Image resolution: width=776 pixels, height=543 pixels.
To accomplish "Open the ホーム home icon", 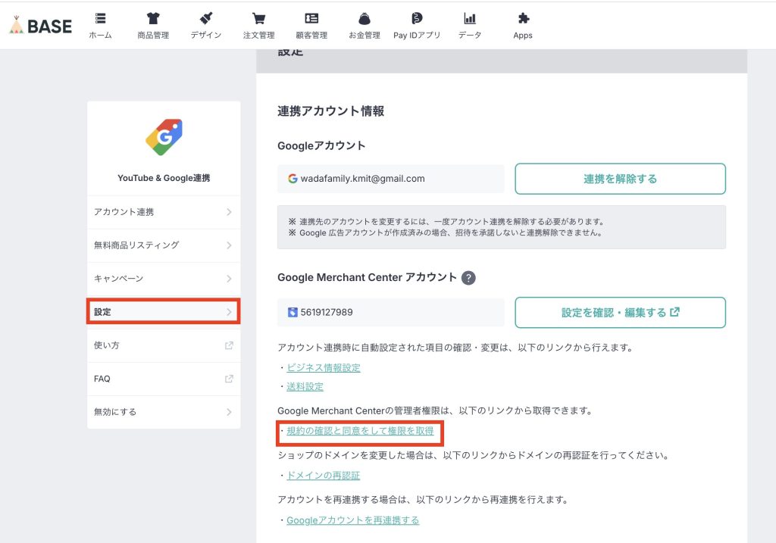I will 101,19.
